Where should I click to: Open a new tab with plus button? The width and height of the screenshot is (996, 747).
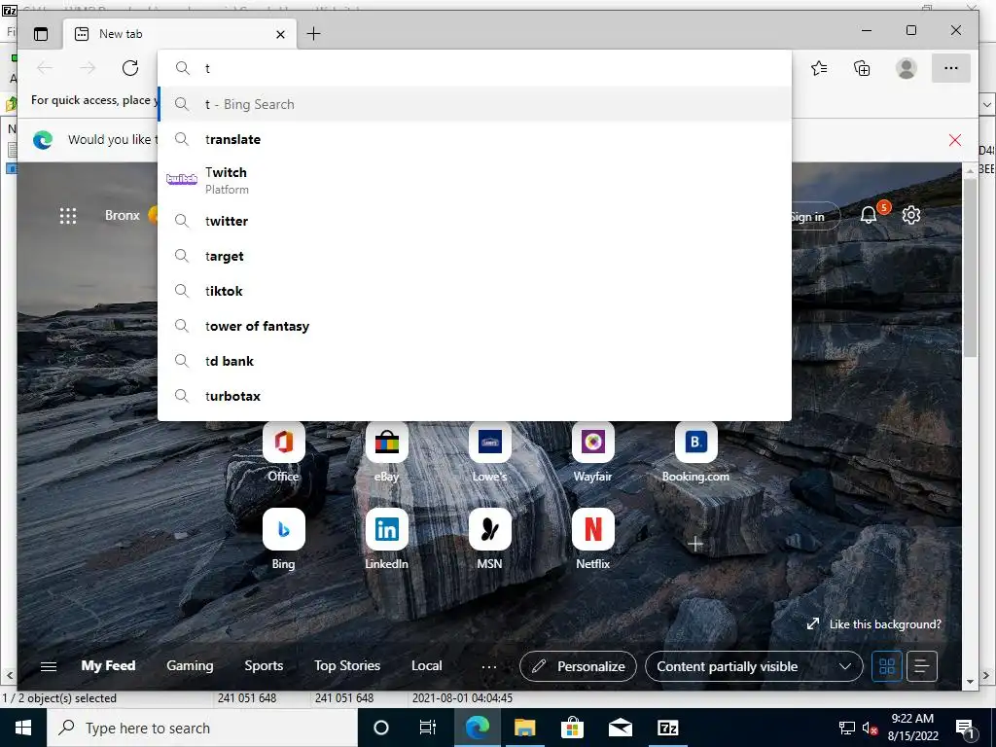314,34
